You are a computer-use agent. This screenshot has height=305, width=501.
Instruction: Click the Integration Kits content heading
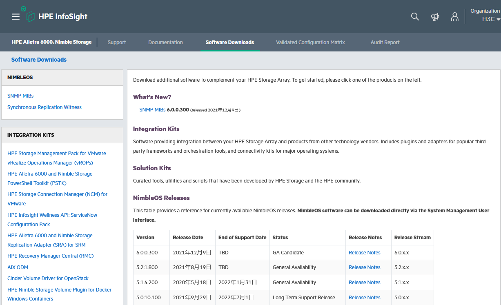click(x=156, y=129)
